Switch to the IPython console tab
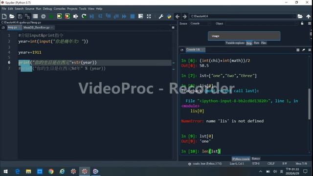 point(241,159)
